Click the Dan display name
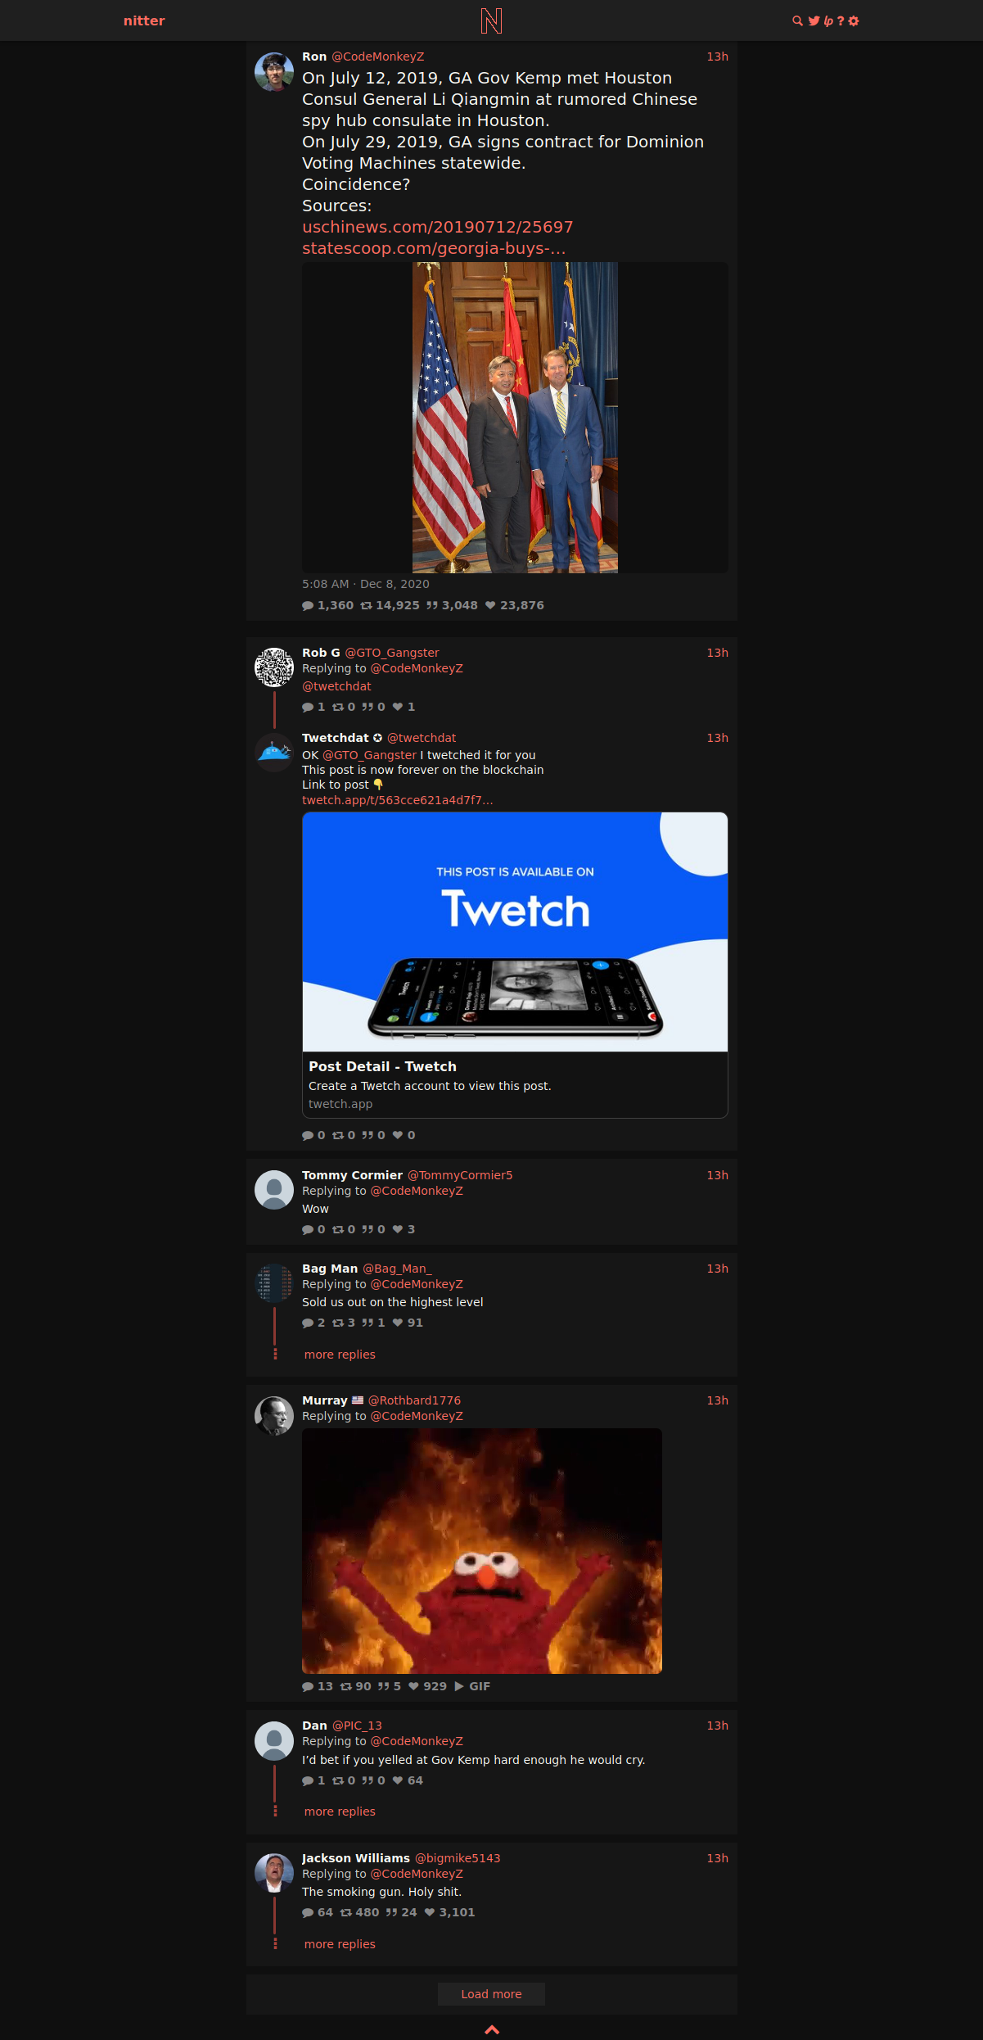 tap(314, 1726)
